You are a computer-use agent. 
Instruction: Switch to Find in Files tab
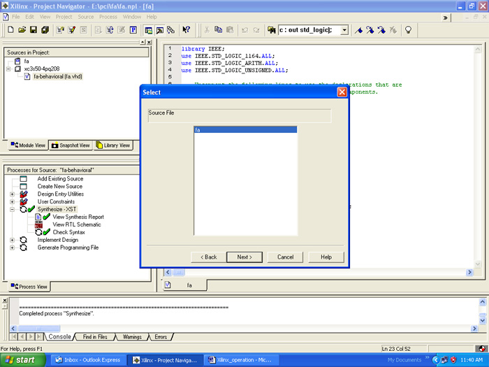pyautogui.click(x=95, y=337)
